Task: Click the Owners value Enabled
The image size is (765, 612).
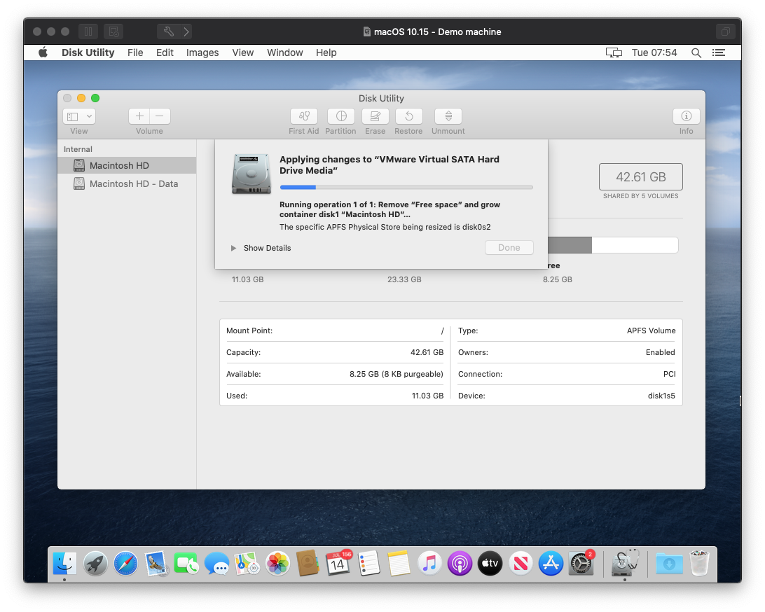Action: click(x=660, y=353)
